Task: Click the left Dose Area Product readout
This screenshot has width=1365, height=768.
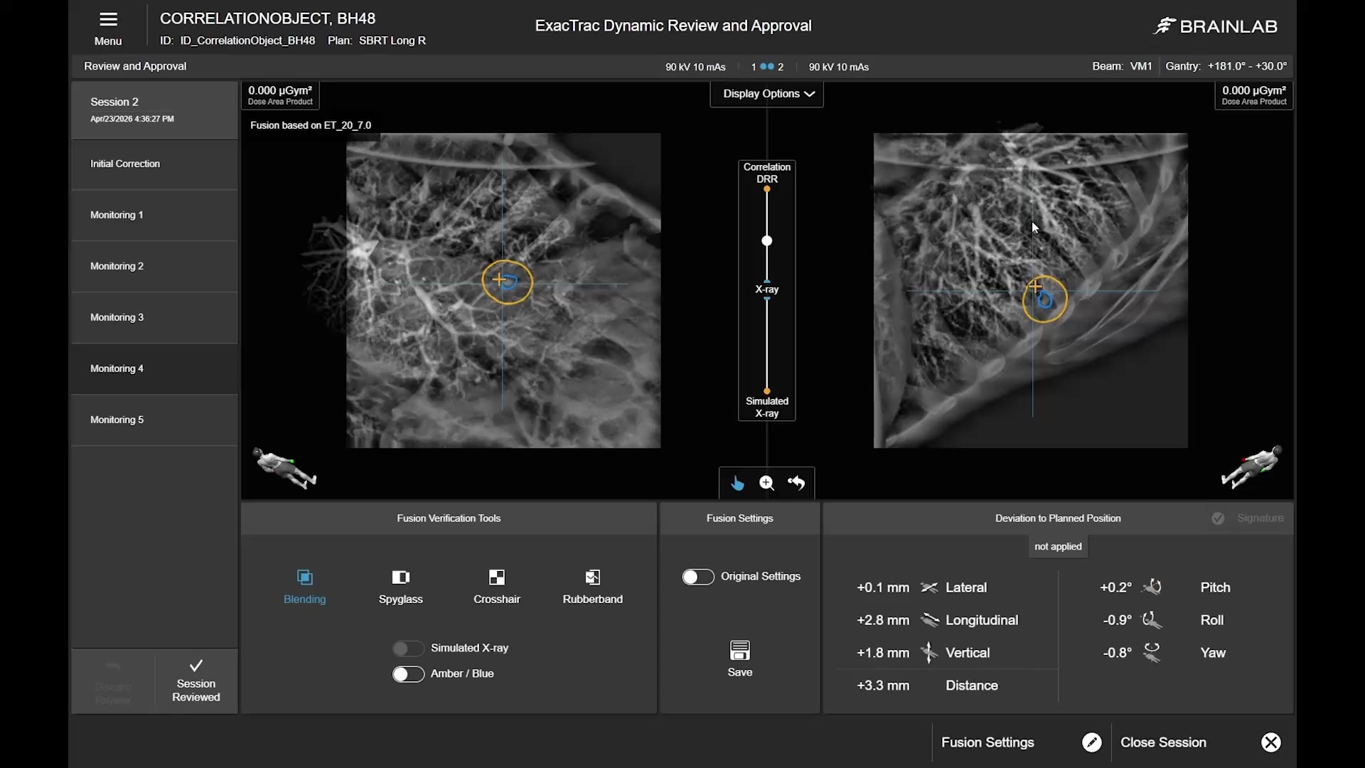Action: pos(281,95)
